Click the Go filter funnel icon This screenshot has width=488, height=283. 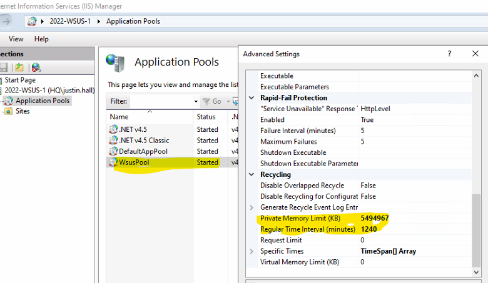206,101
